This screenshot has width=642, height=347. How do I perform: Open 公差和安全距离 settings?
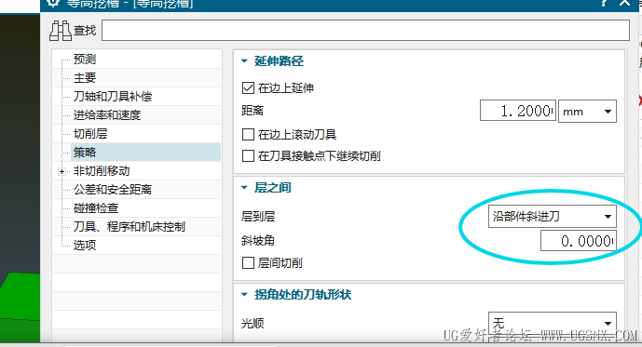113,190
